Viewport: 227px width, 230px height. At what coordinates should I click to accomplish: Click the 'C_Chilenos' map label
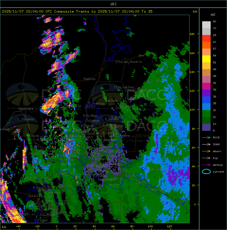pos(26,119)
